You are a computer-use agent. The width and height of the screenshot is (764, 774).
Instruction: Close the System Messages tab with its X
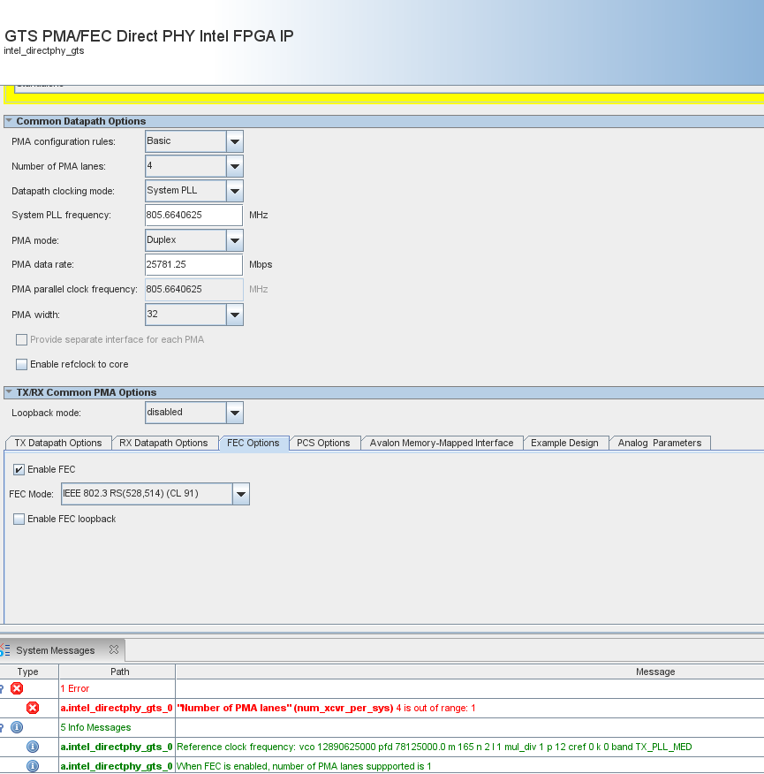point(114,649)
